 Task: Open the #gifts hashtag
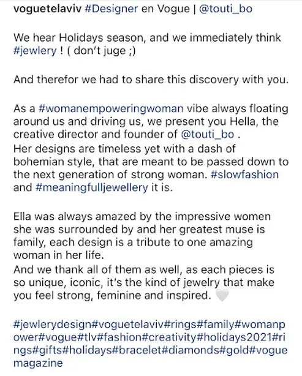[47, 350]
